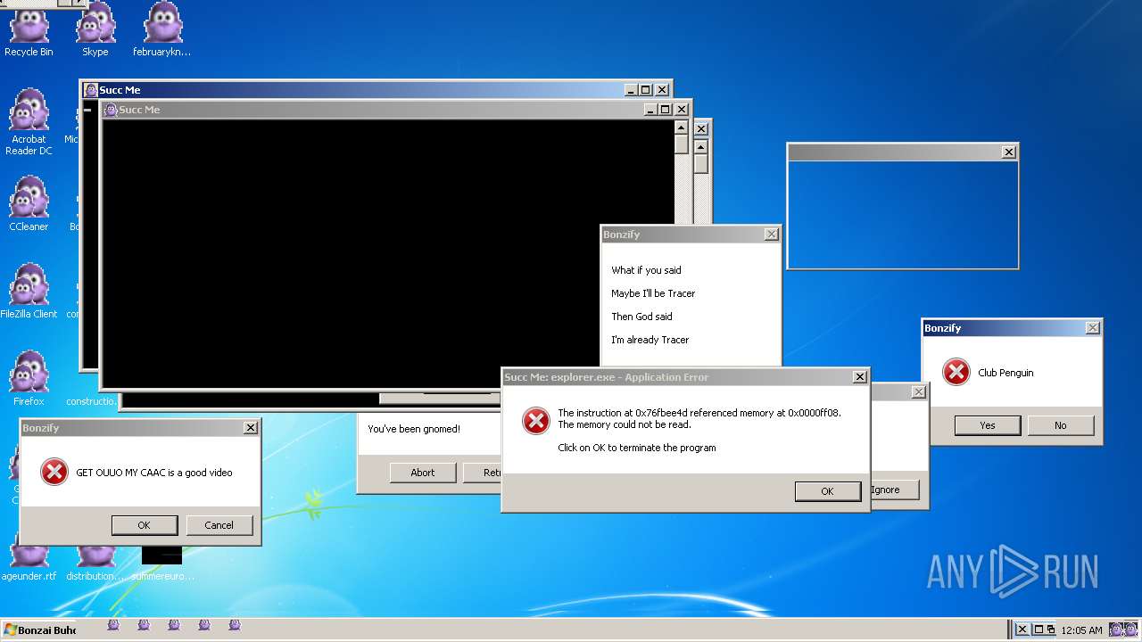This screenshot has width=1142, height=642.
Task: Click the 'You've been gnomed!' message text
Action: (414, 429)
